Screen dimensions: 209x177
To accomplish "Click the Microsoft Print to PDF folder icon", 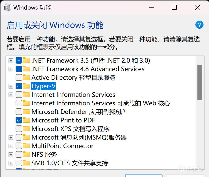I will point(26,120).
